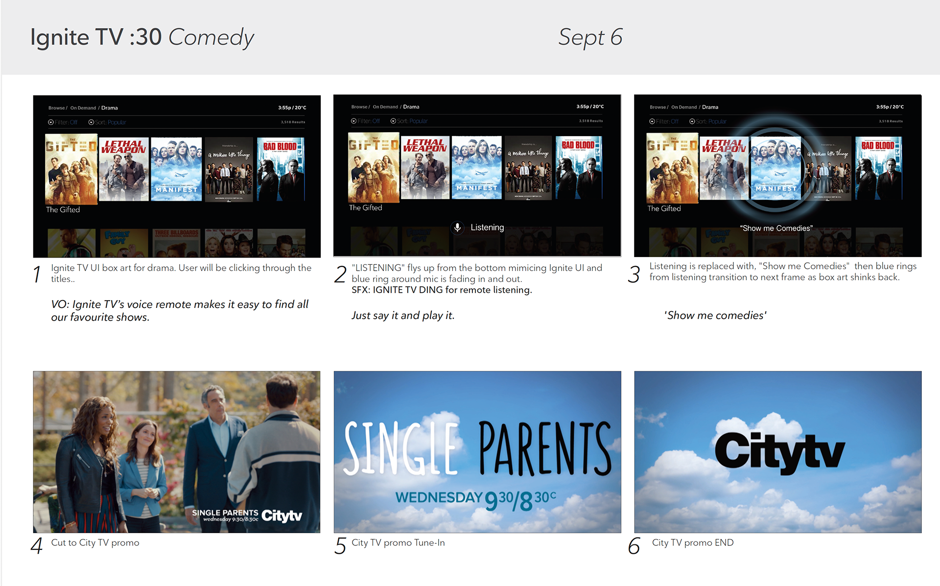Click the 3,518 Results count in frame 1
Viewport: 940px width, 586px height.
293,122
